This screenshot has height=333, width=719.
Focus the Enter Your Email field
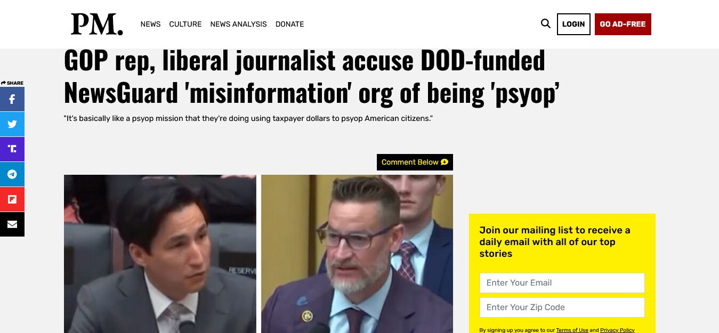point(562,283)
